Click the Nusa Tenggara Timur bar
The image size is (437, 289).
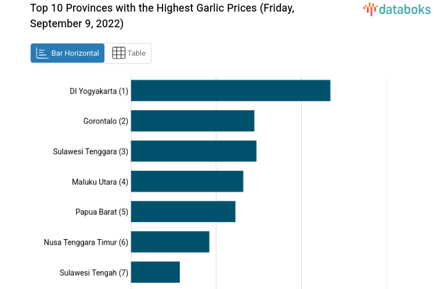(170, 241)
